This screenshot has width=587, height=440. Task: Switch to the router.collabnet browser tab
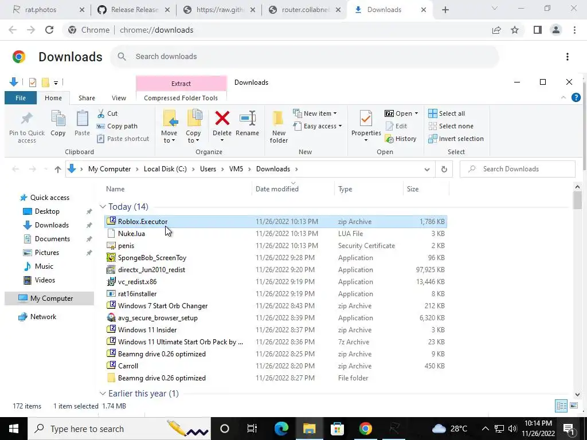tap(305, 10)
